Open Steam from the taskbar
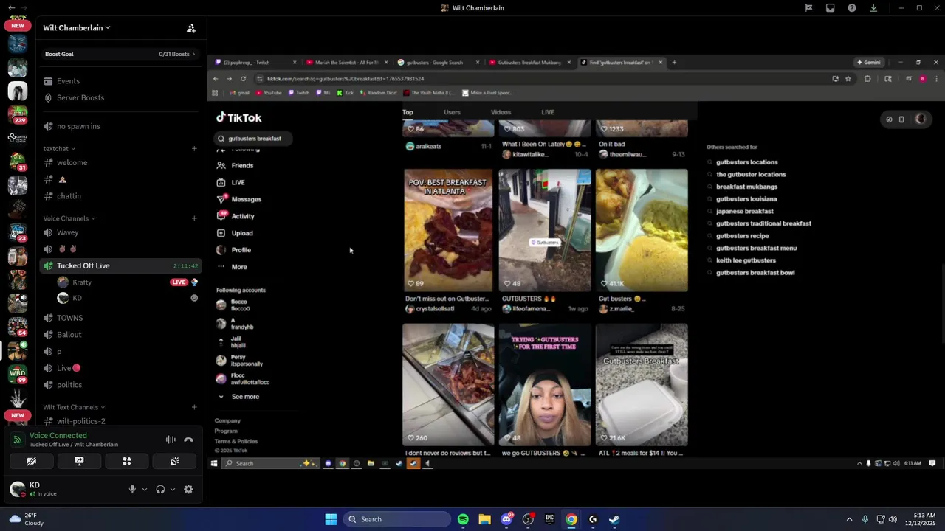Viewport: 945px width, 531px height. click(614, 519)
